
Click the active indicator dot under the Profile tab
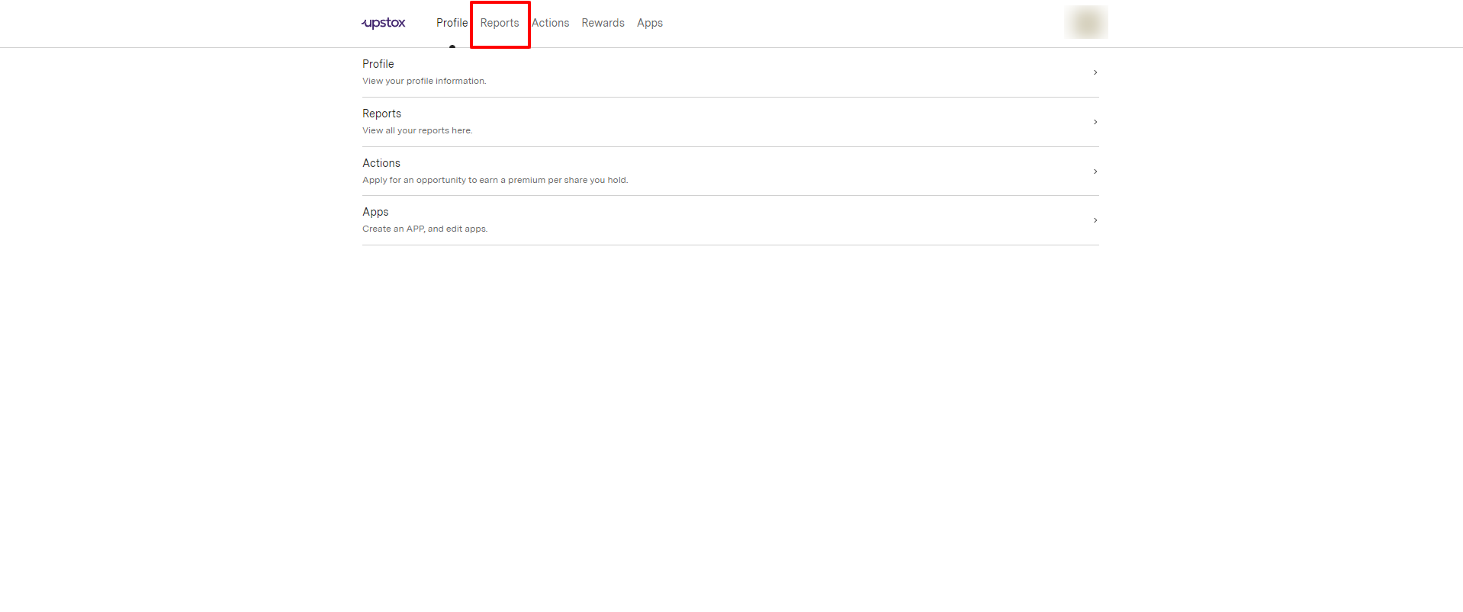coord(452,46)
